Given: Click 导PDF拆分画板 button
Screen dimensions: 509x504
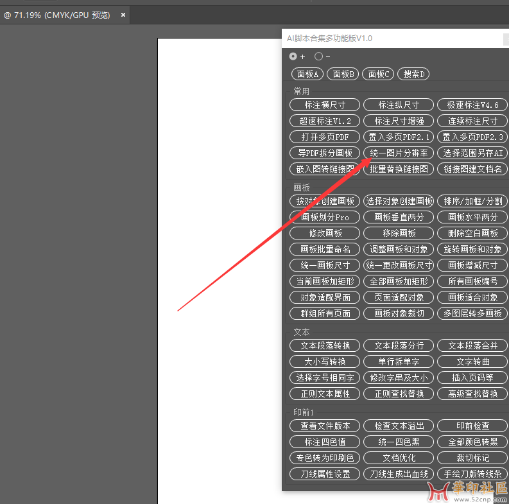Looking at the screenshot, I should click(325, 153).
